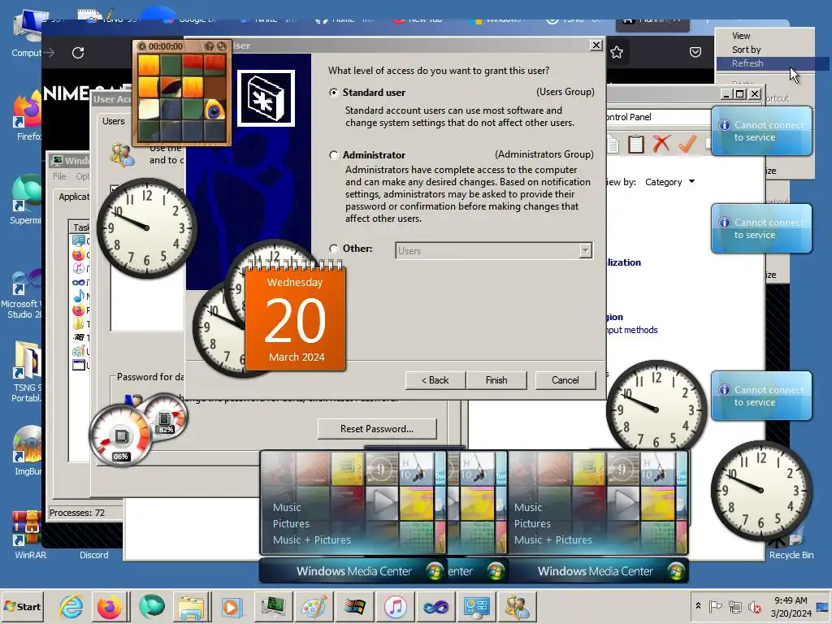Viewport: 832px width, 624px height.
Task: Select the Administrator radio button
Action: (x=333, y=155)
